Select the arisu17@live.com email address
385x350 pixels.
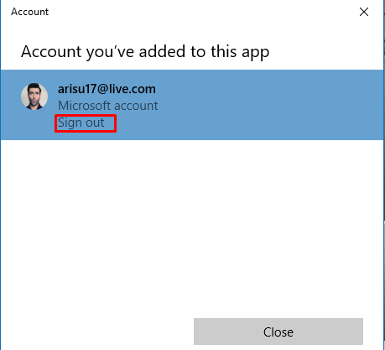point(107,89)
